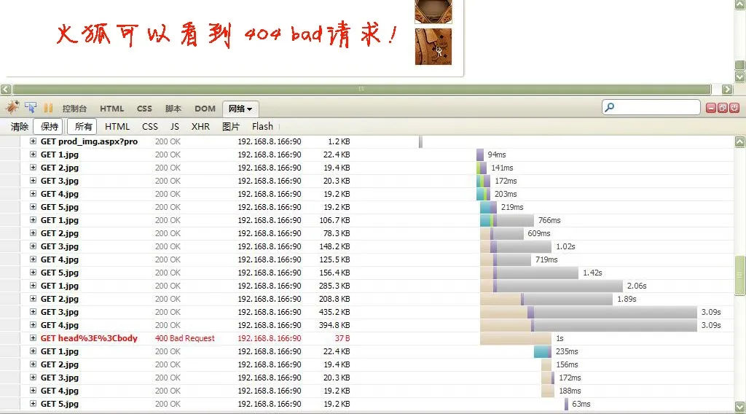Click the 766ms timing label
This screenshot has width=746, height=414.
(549, 220)
